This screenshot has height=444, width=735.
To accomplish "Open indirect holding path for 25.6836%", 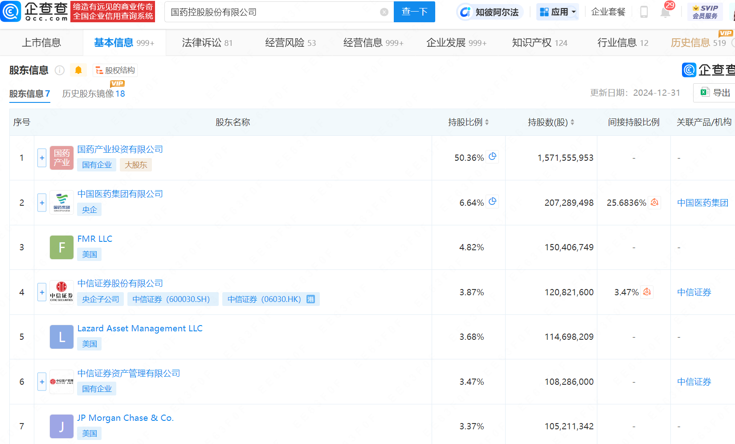I will (654, 203).
